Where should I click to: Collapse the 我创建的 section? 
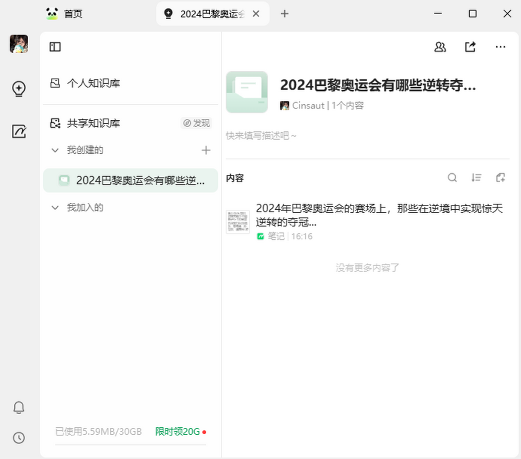pyautogui.click(x=55, y=150)
